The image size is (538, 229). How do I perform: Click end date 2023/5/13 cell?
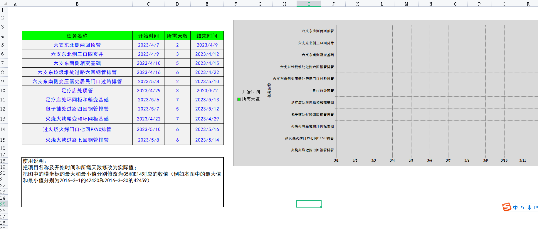pyautogui.click(x=207, y=100)
